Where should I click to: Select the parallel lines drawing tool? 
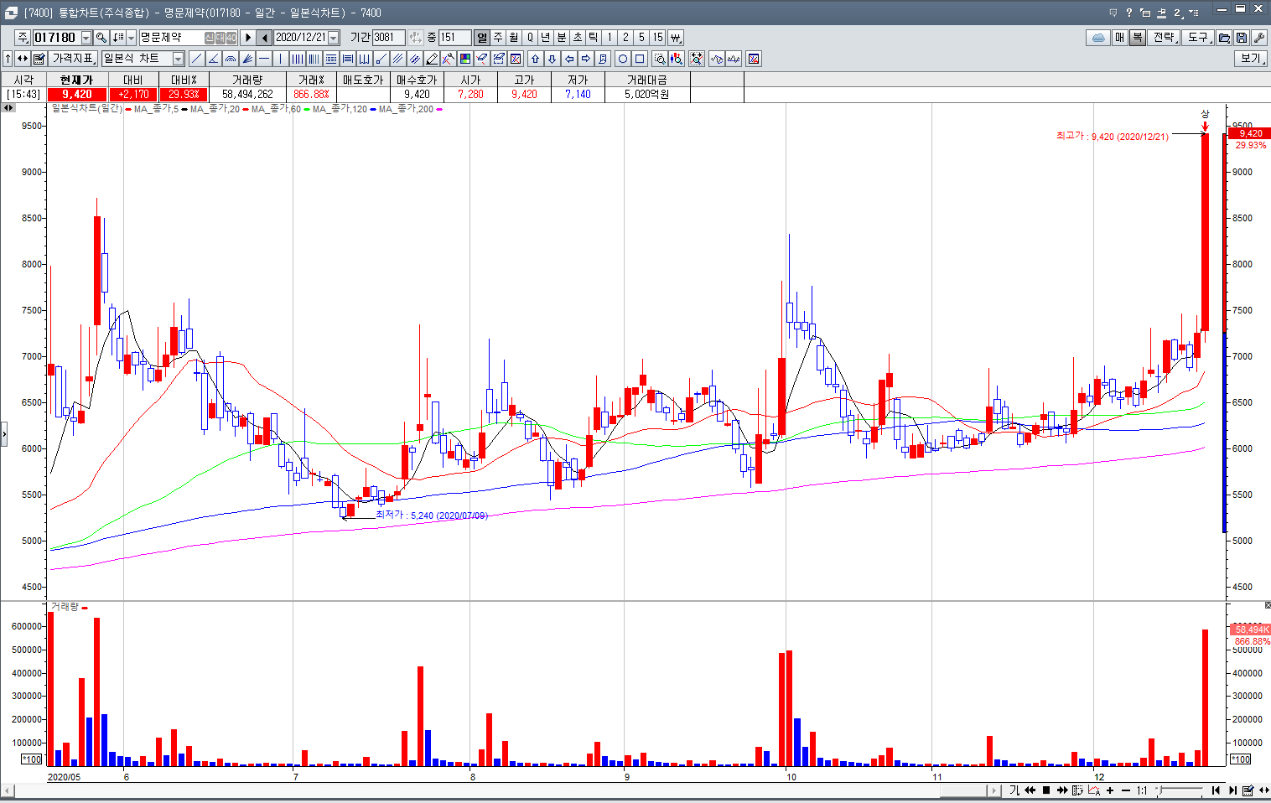click(397, 59)
